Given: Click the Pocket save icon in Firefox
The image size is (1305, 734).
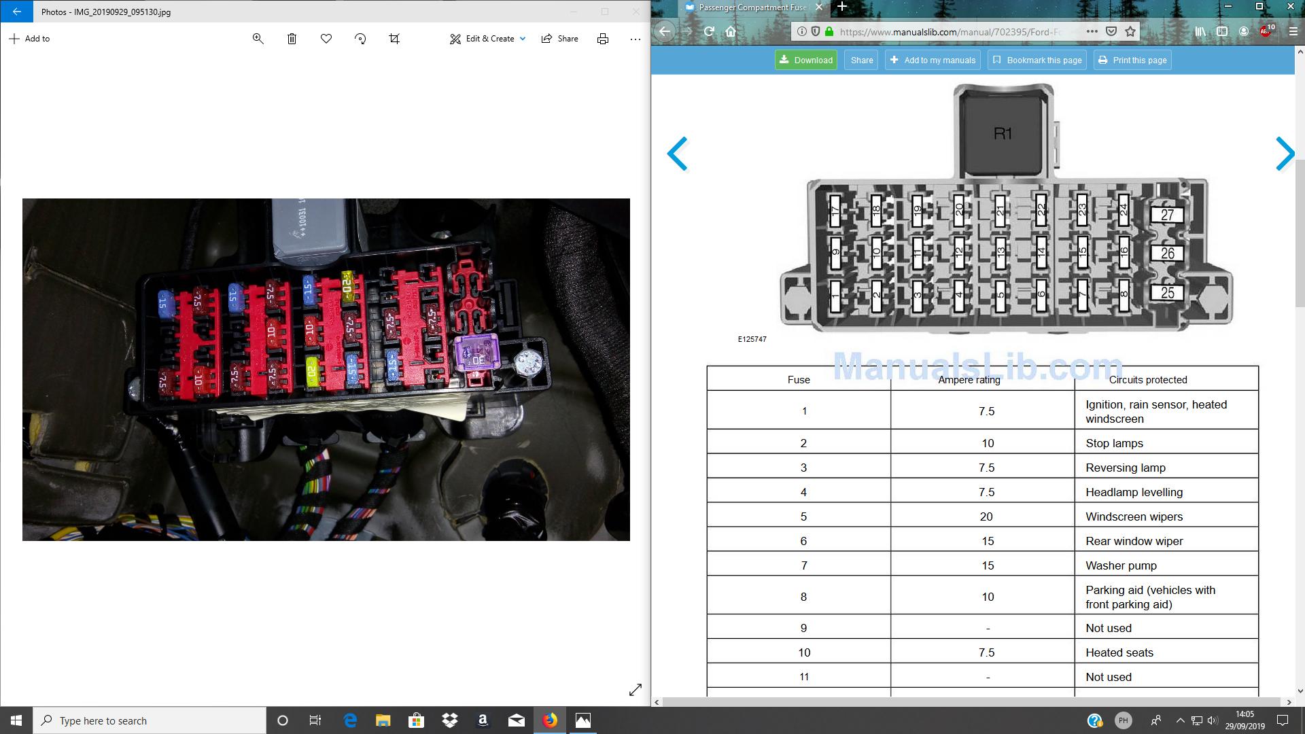Looking at the screenshot, I should [1111, 31].
